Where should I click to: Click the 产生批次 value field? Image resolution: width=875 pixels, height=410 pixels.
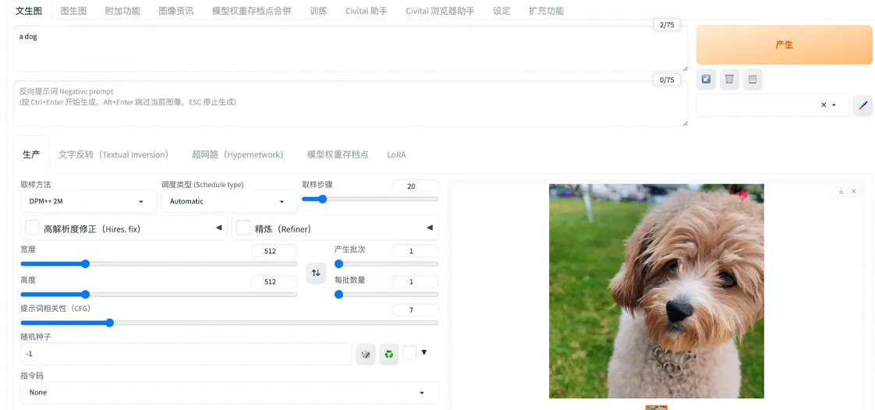pyautogui.click(x=415, y=251)
